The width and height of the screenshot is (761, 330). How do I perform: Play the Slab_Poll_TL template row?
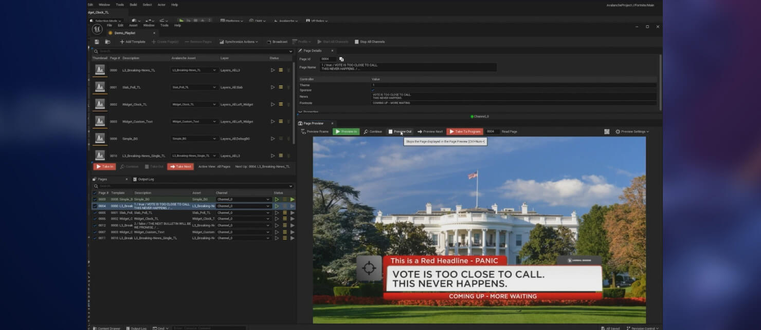coord(273,87)
